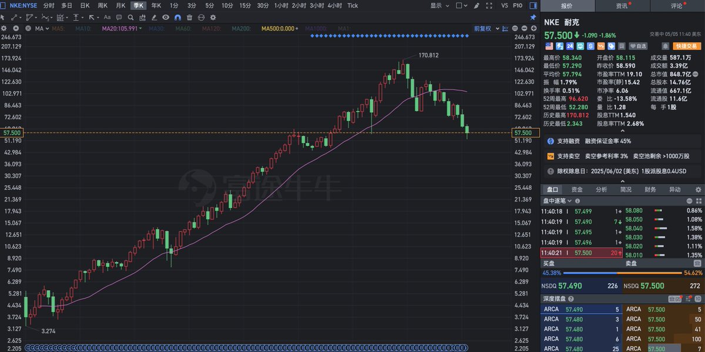This screenshot has width=705, height=352.
Task: Switch to the 财务 financials tab
Action: click(650, 190)
